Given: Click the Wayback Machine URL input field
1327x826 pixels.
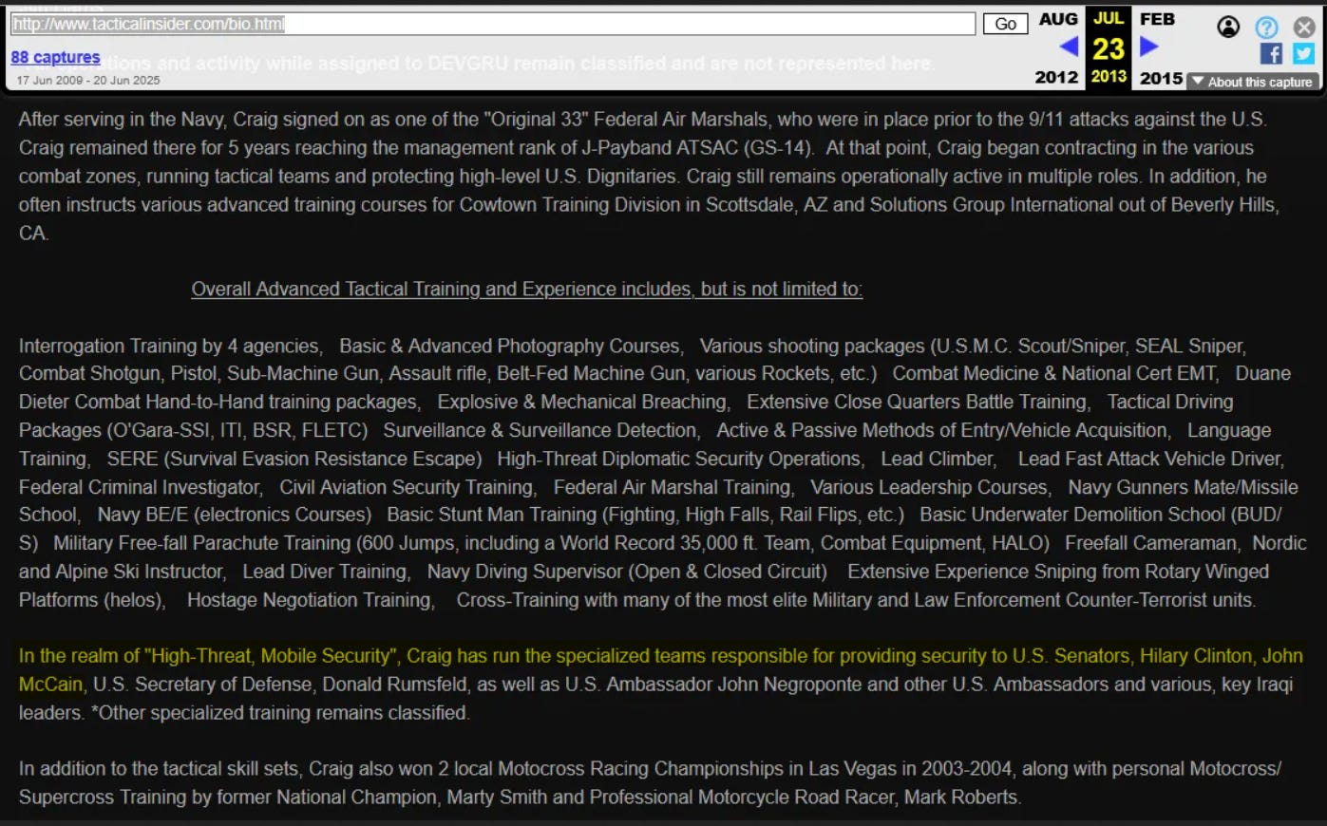Looking at the screenshot, I should pyautogui.click(x=492, y=24).
